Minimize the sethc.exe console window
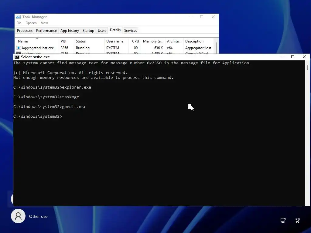Viewport: 311px width, 233px height. [282, 57]
